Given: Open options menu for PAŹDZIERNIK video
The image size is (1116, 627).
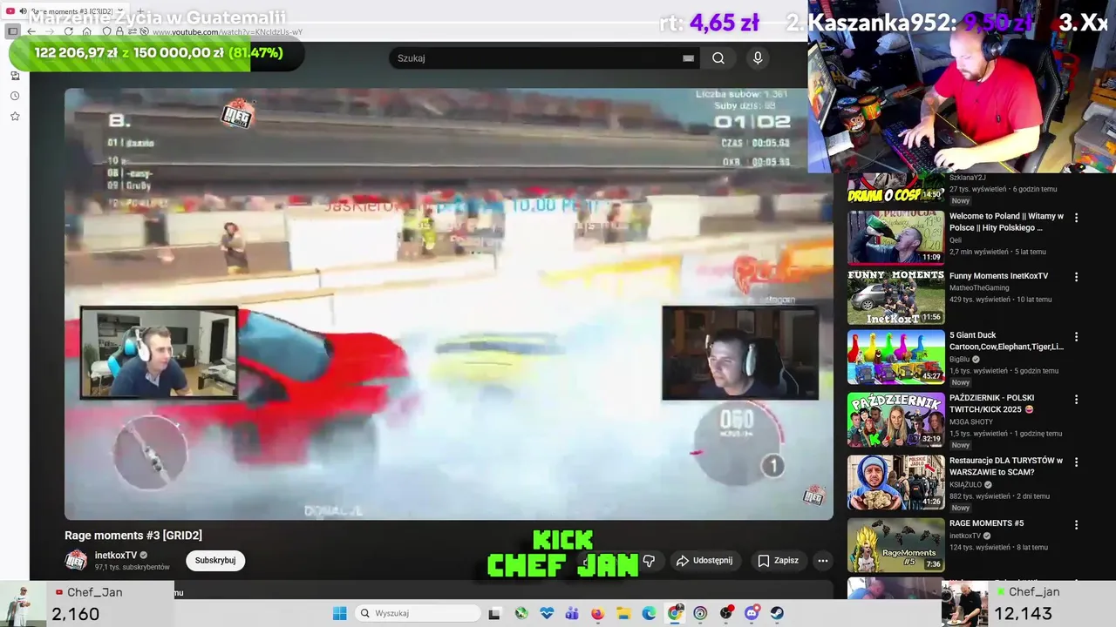Looking at the screenshot, I should tap(1076, 399).
